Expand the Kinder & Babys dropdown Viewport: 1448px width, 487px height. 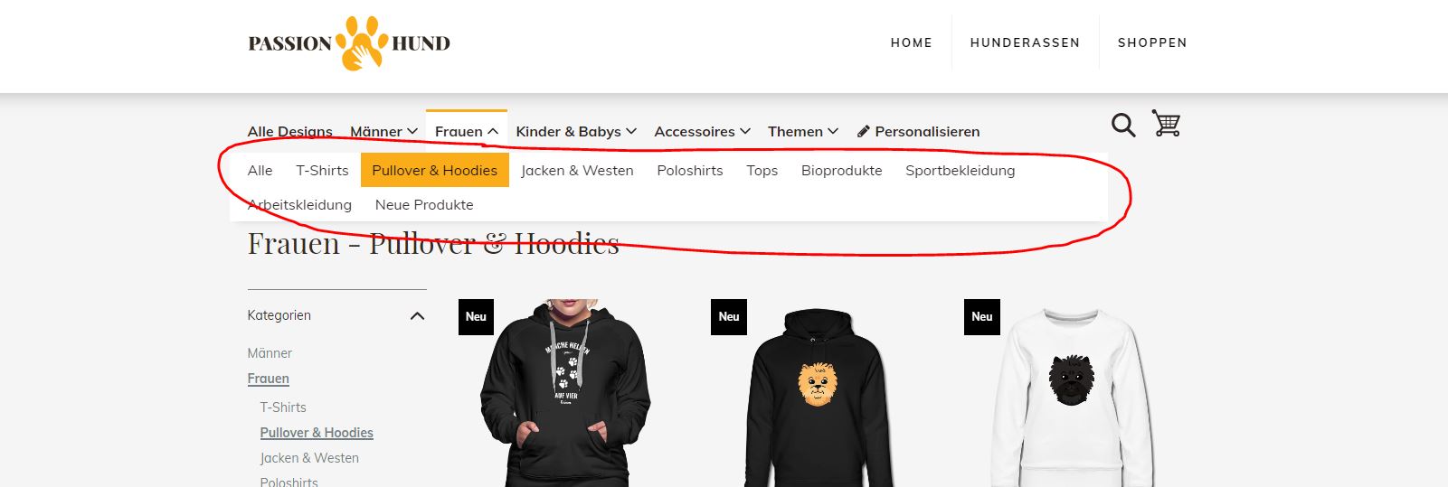pos(576,132)
